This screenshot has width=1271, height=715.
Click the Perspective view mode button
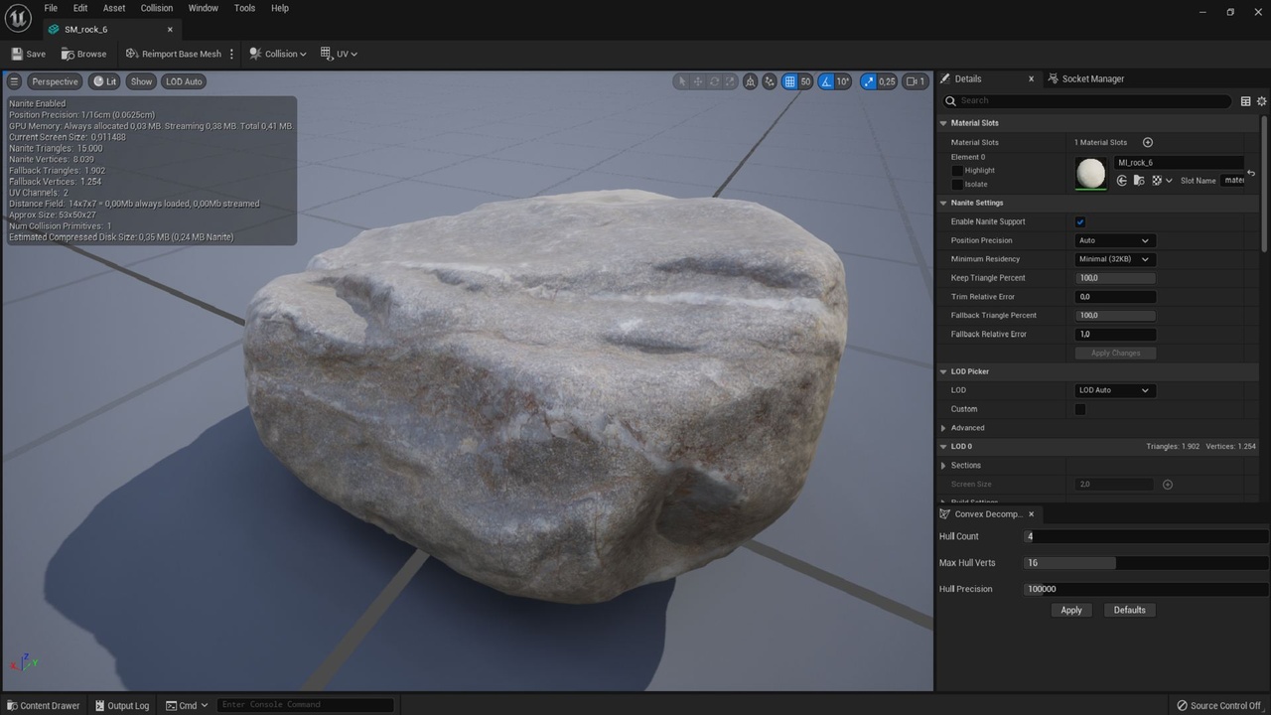point(55,81)
